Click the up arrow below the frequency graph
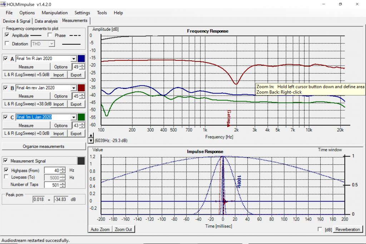 tap(91, 135)
